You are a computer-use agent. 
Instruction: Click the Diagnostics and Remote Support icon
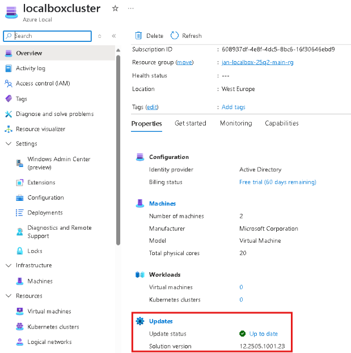(x=20, y=232)
